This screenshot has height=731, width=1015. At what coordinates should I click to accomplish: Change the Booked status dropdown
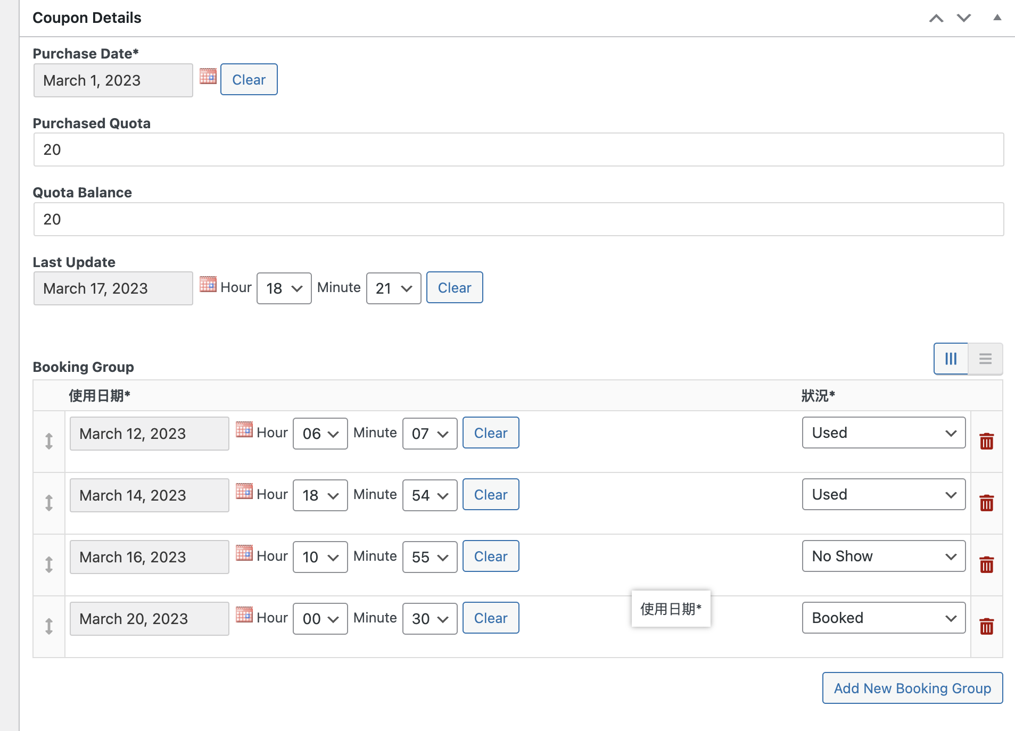[x=884, y=618]
